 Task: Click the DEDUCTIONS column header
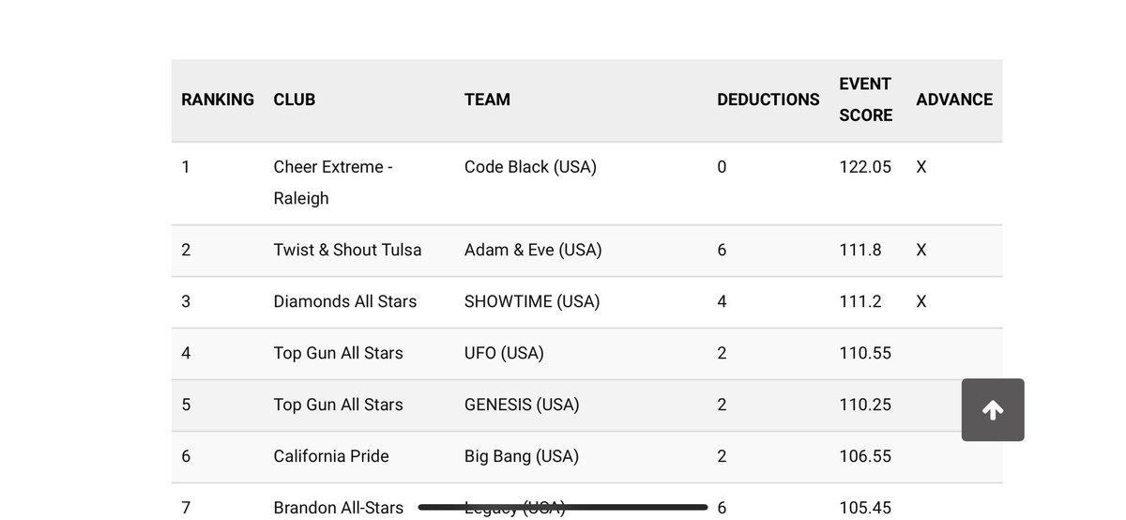coord(768,99)
